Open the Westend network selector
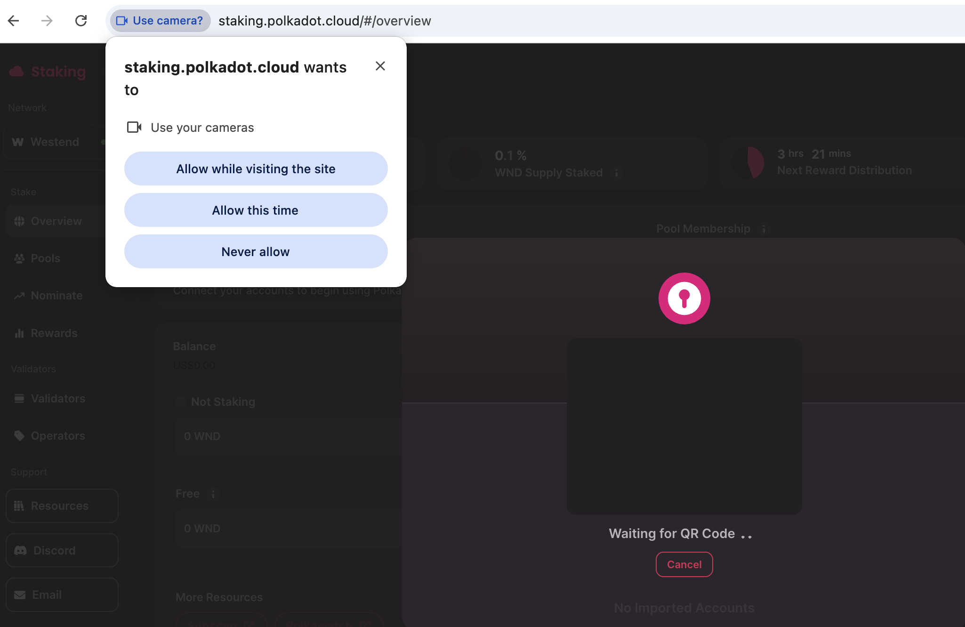Viewport: 965px width, 627px height. coord(54,142)
